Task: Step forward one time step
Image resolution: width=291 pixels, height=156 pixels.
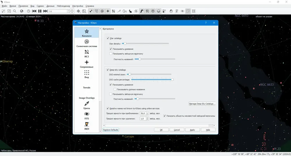Action: [x=45, y=11]
